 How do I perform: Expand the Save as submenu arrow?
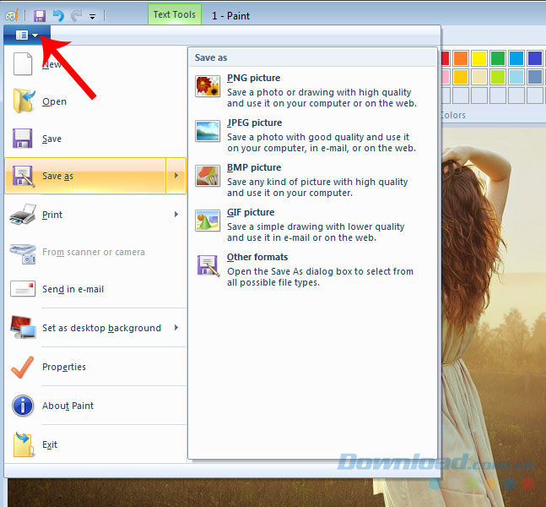[x=176, y=176]
